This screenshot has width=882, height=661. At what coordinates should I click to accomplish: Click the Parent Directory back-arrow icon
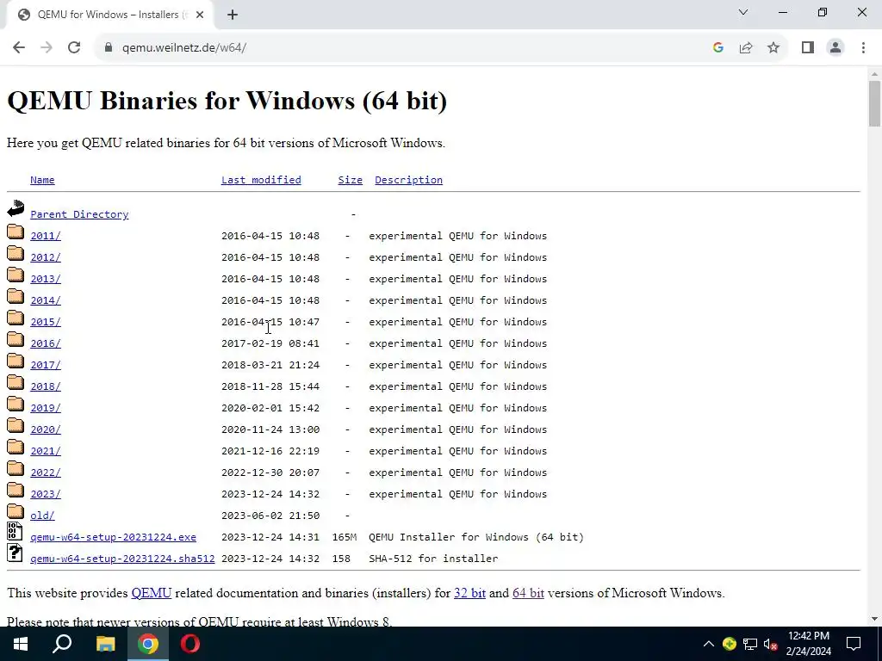[16, 208]
